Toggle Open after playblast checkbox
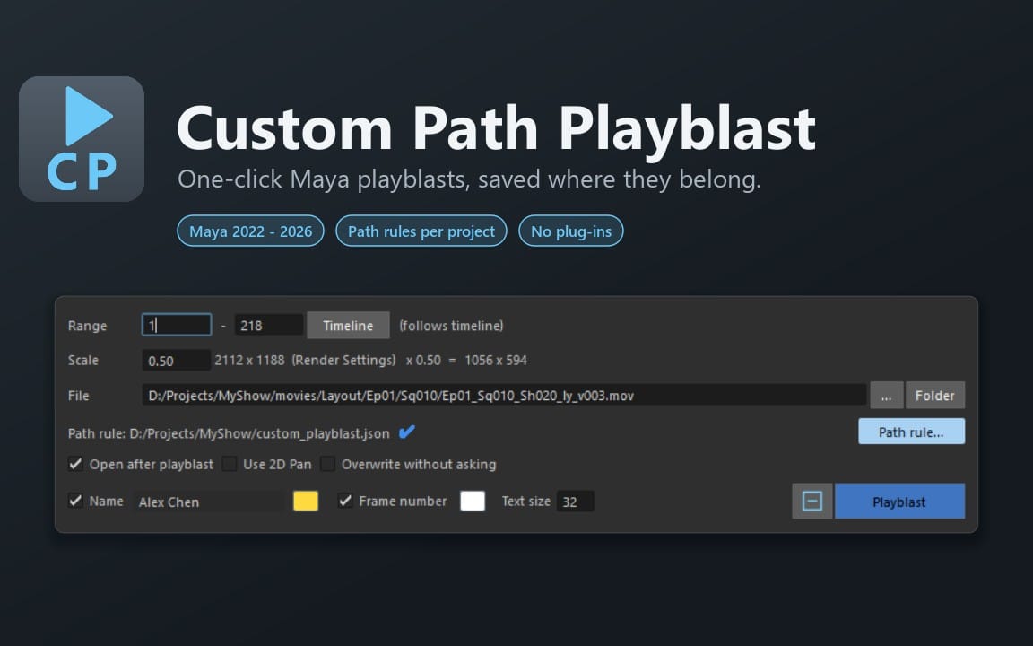 coord(75,464)
